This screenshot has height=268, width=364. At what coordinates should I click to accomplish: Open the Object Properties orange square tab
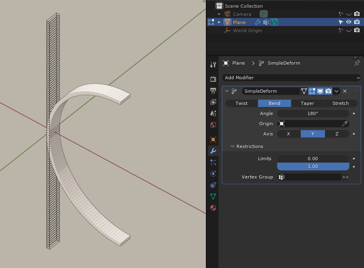click(x=213, y=139)
